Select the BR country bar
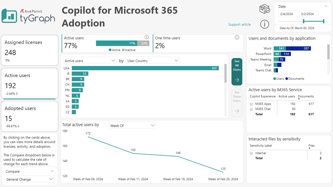Viewport: 333px width, 187px height. (x=78, y=79)
